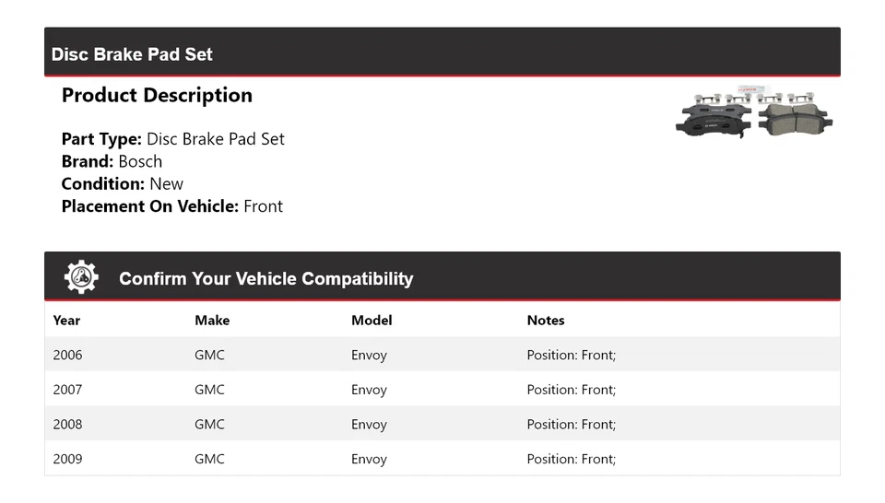Select the 2009 year cell
The image size is (885, 503).
click(x=67, y=459)
